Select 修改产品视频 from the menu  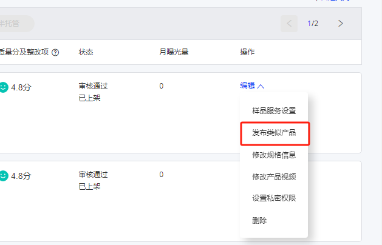tap(274, 176)
